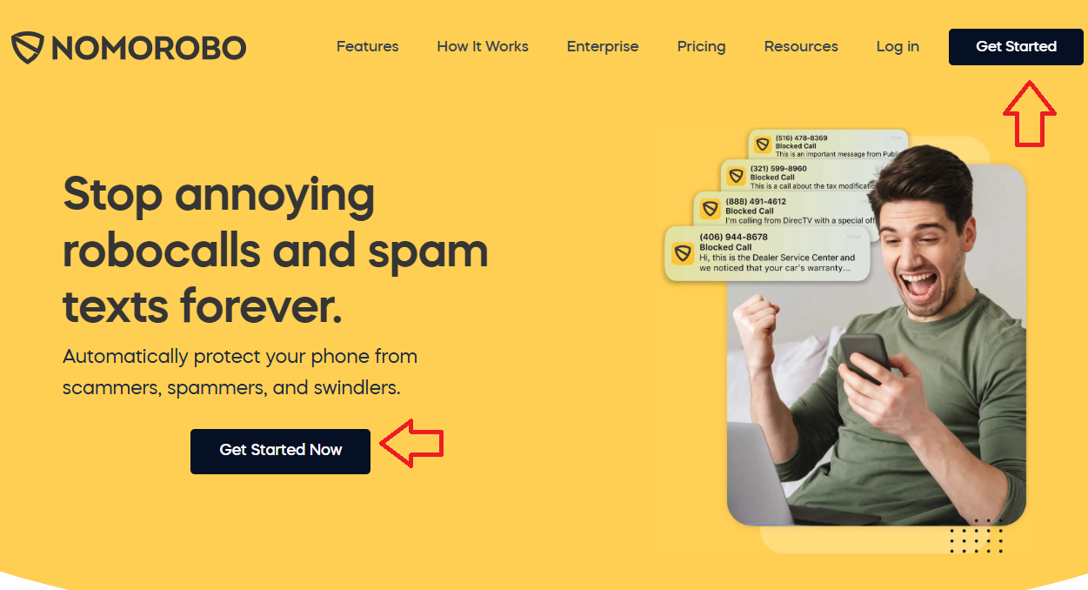
Task: Click the Get Started button in header
Action: [1016, 46]
